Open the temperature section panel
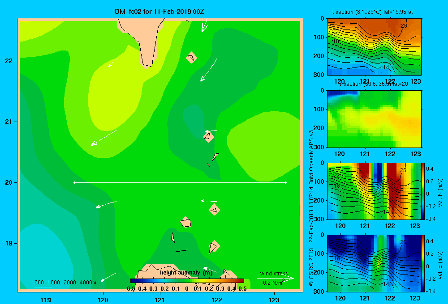The height and width of the screenshot is (304, 448). tap(374, 47)
